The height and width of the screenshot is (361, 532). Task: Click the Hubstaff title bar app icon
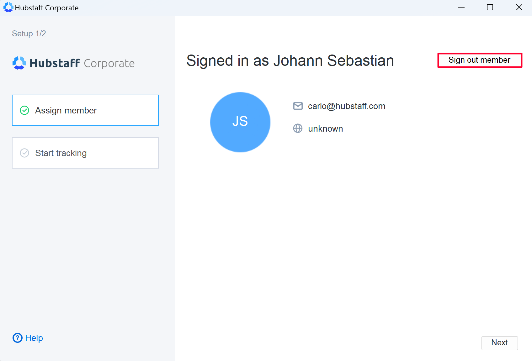pos(8,8)
